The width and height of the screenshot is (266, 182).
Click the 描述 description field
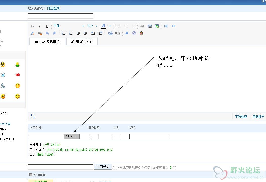(149, 136)
